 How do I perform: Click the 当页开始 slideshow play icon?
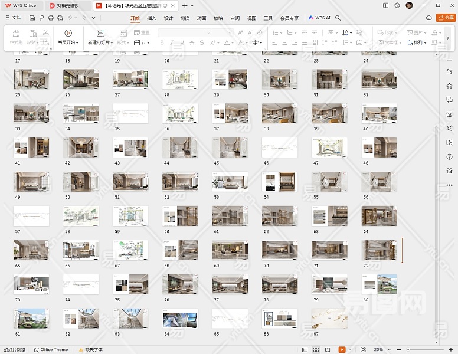point(68,33)
